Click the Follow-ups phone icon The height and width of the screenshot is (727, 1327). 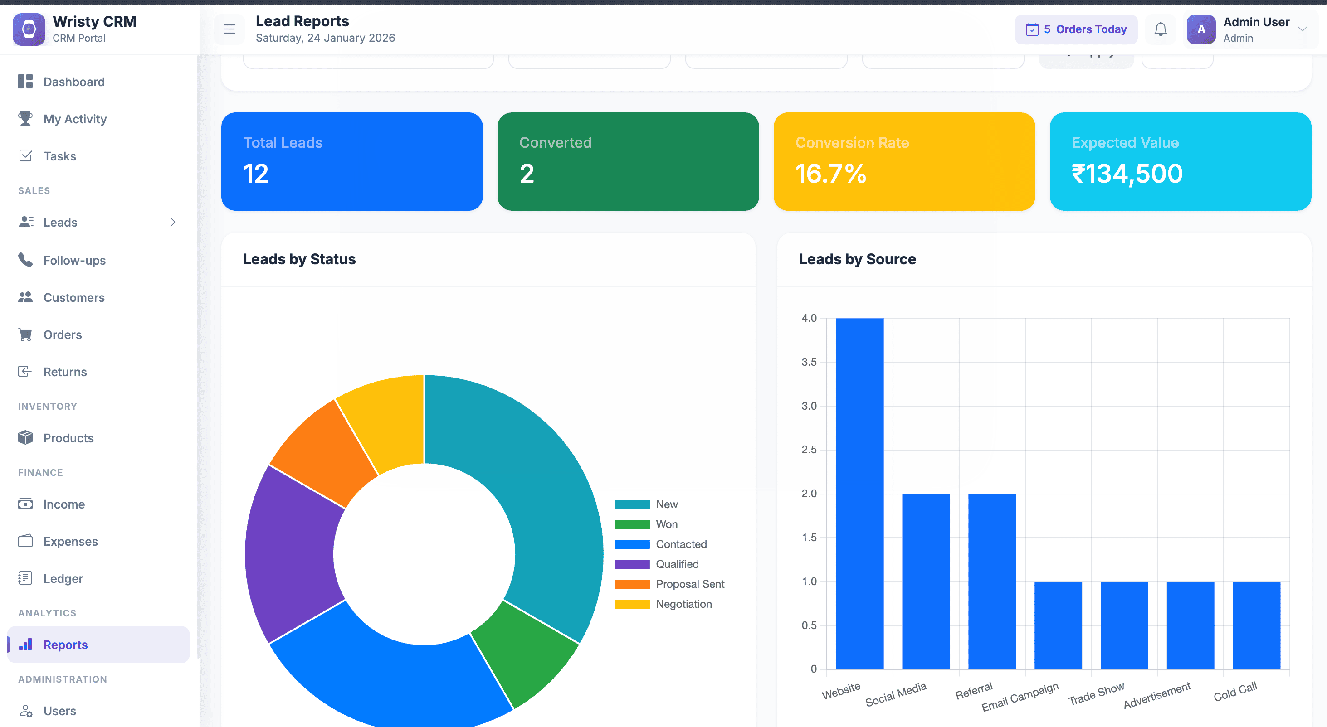[25, 260]
